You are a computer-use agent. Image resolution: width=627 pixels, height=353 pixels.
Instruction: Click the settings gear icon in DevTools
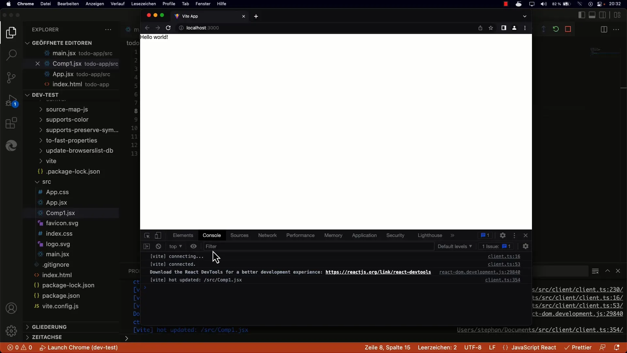tap(503, 235)
